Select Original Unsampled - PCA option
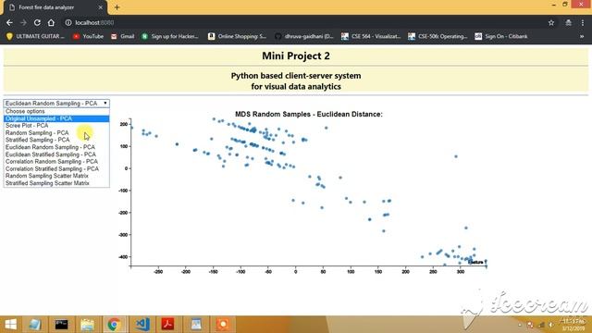The image size is (592, 333). [x=56, y=118]
